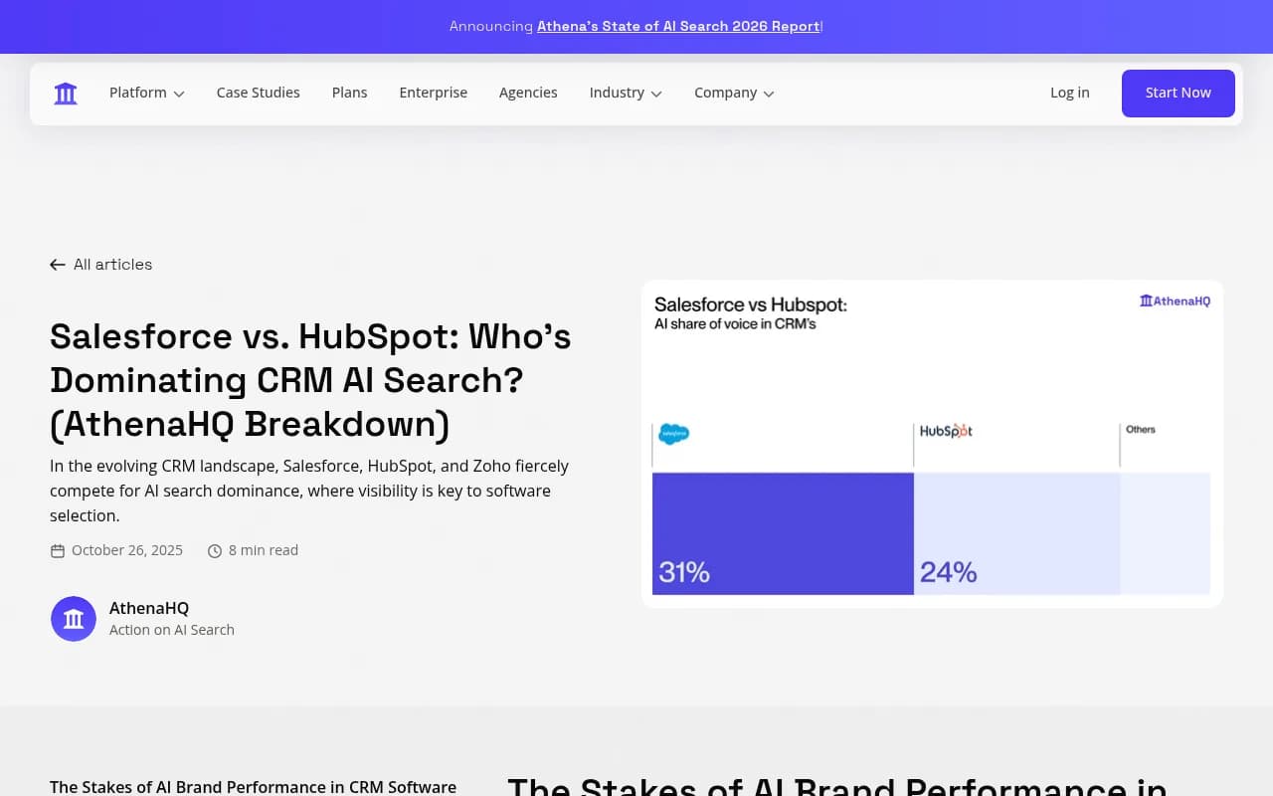Screen dimensions: 1273x796
Task: Click the clock icon beside 8 min read
Action: [x=215, y=551]
